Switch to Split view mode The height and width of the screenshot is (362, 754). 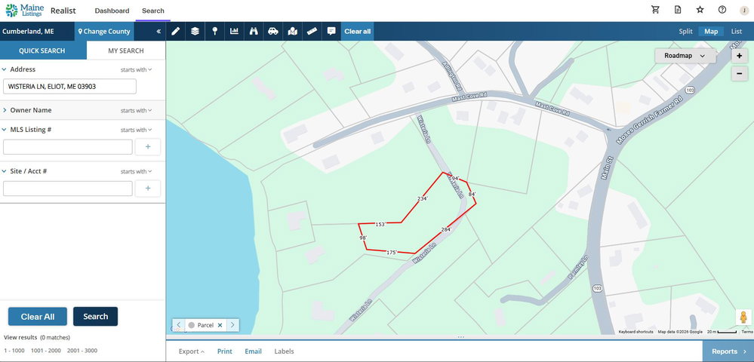point(686,31)
